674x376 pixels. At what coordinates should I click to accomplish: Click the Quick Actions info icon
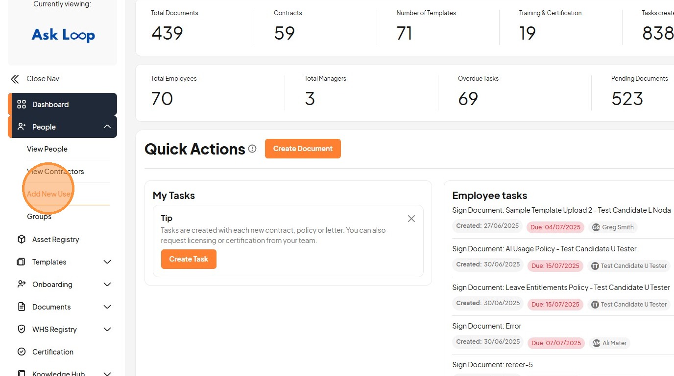coord(252,149)
